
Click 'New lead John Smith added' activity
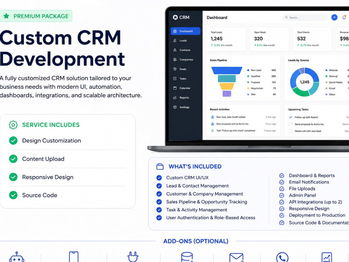[243, 117]
